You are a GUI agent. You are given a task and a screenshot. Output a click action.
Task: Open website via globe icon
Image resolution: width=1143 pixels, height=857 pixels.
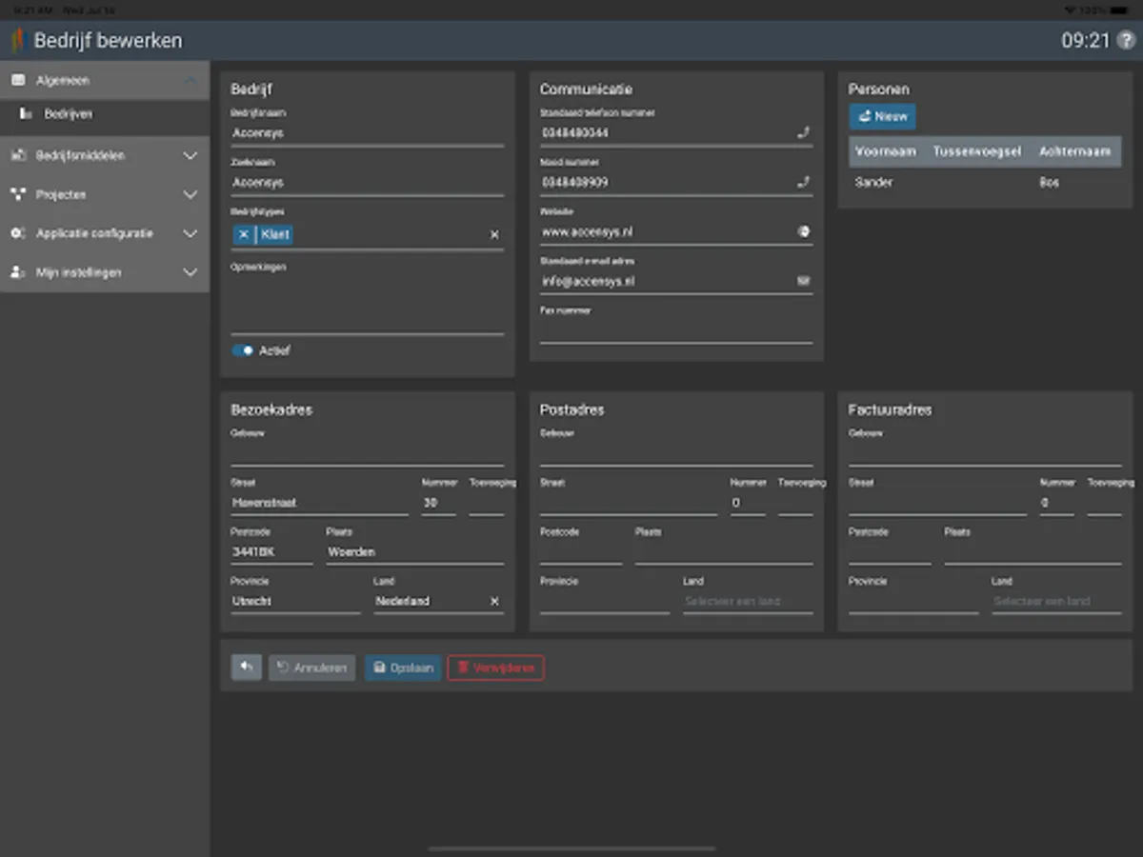pyautogui.click(x=803, y=231)
